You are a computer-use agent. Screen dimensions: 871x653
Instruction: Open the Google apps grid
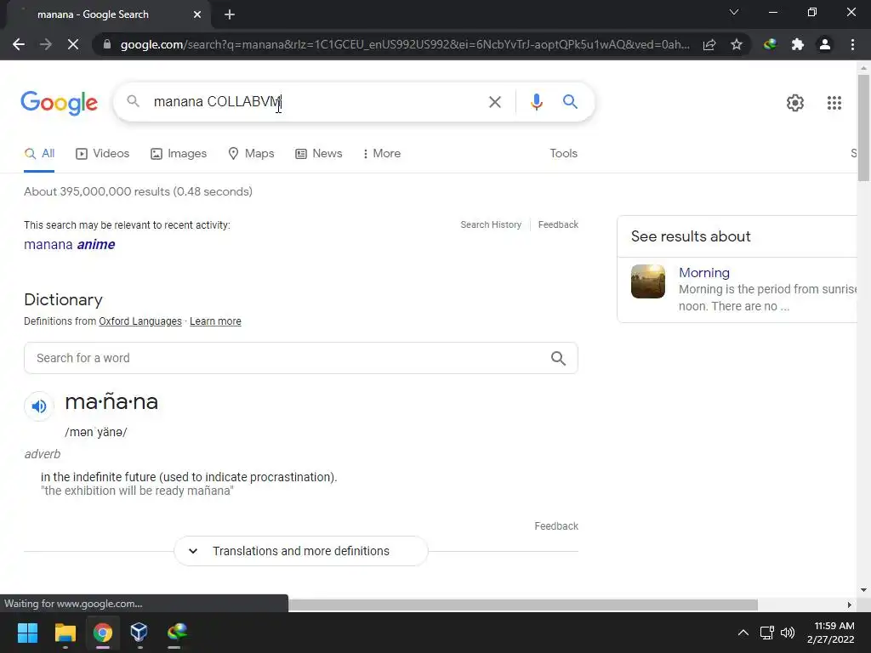[834, 103]
